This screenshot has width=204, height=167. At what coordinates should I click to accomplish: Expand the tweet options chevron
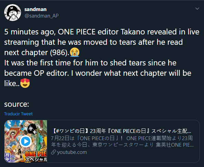(x=197, y=9)
